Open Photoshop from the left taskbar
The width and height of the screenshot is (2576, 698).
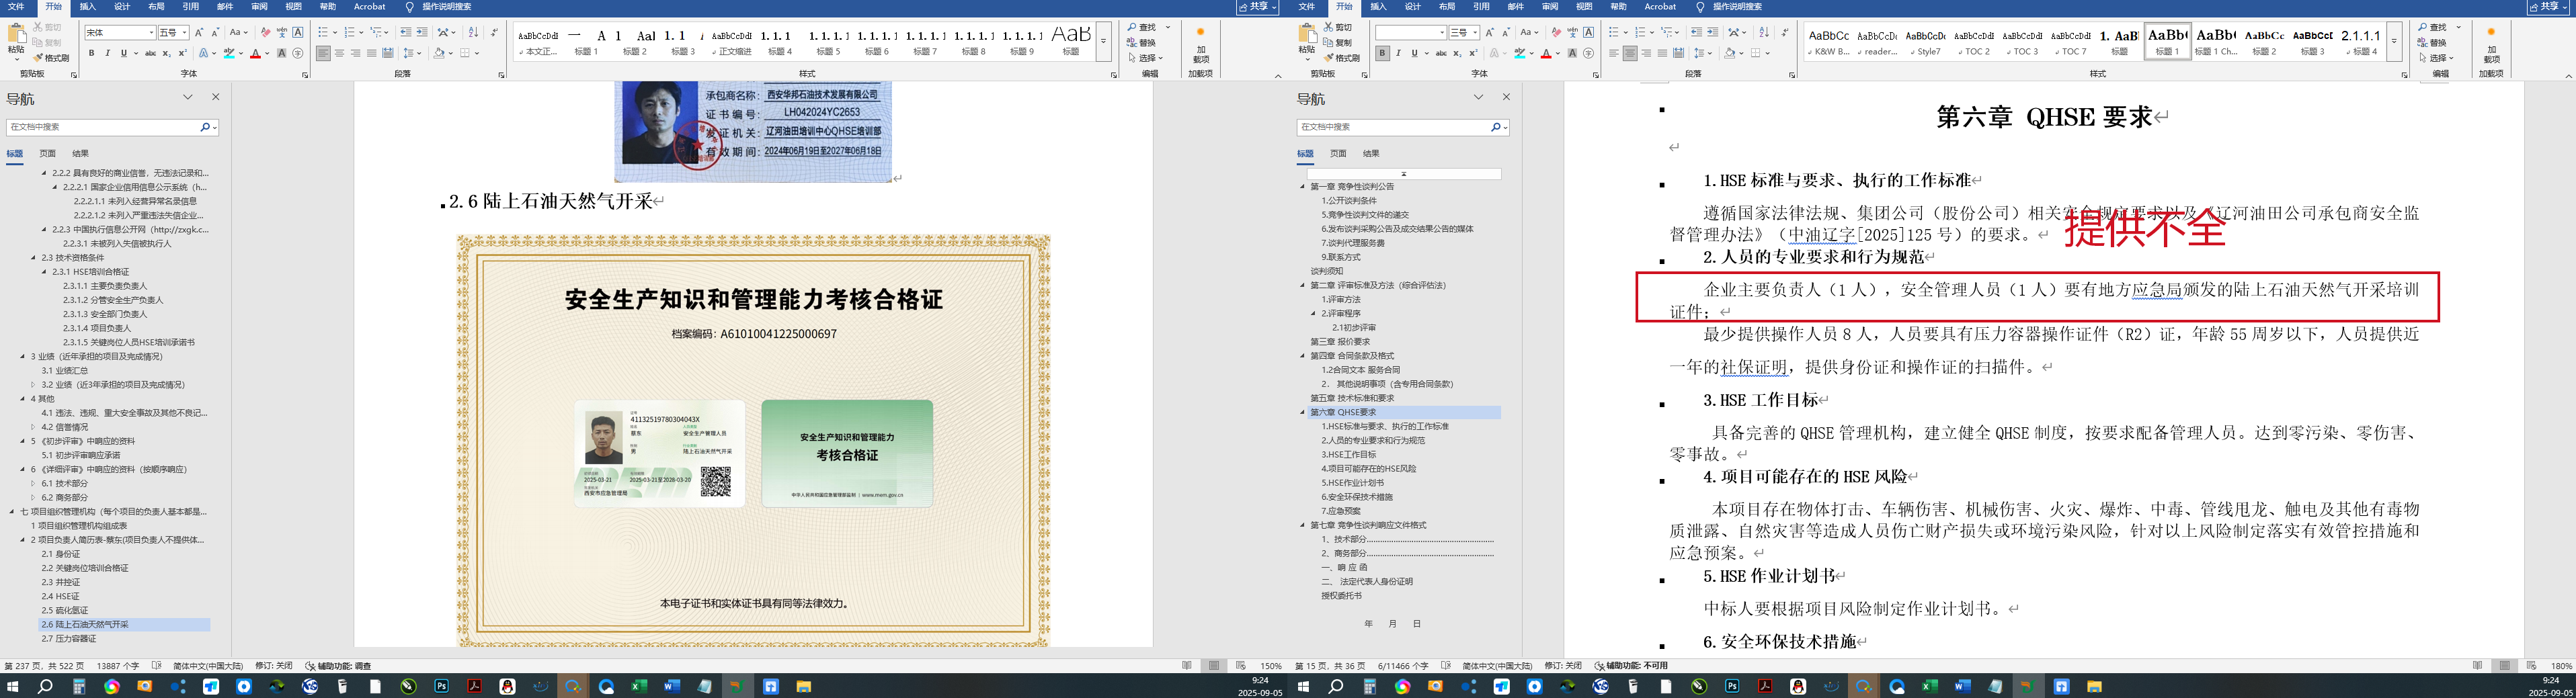tap(441, 686)
